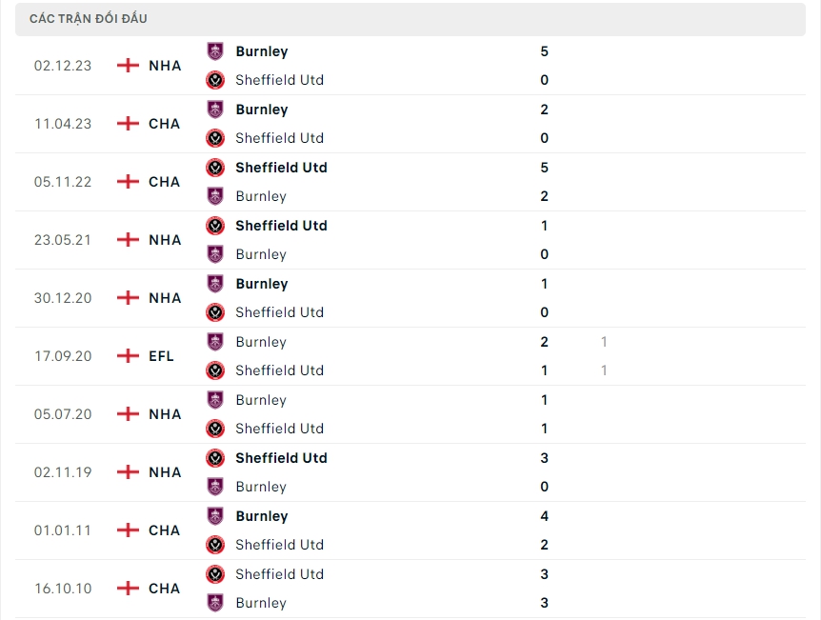Click the EFL league label for 17.09.20
Viewport: 821px width, 620px height.
[161, 356]
